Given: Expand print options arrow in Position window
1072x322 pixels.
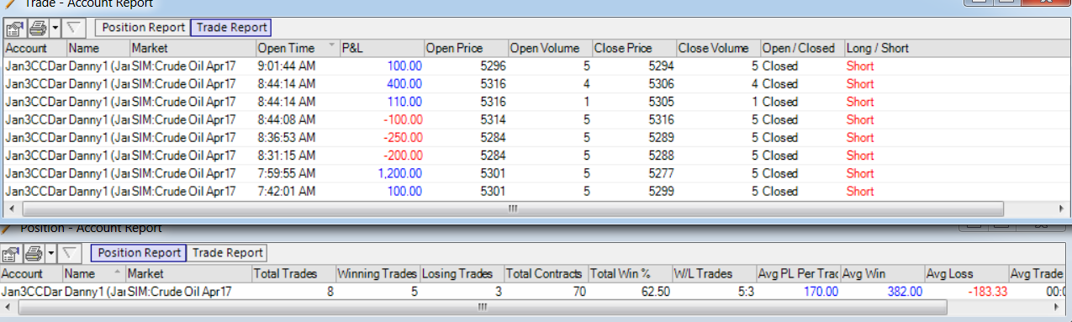Looking at the screenshot, I should click(x=51, y=253).
